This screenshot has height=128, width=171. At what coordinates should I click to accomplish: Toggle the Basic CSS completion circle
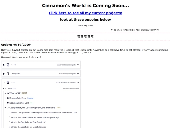pos(6,88)
